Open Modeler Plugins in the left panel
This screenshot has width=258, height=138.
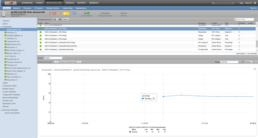(x=8, y=89)
